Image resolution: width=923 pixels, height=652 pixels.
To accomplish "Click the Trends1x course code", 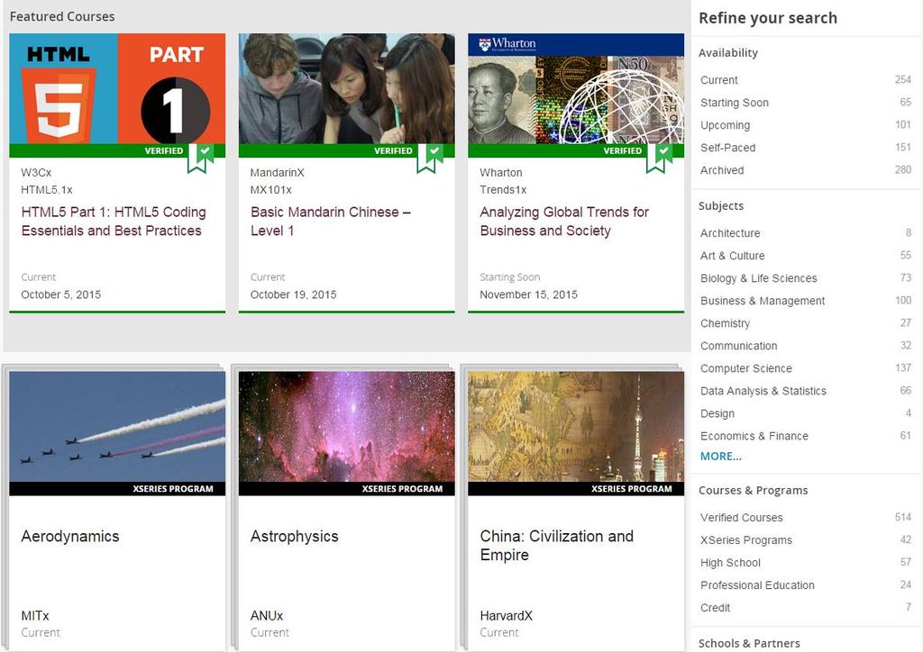I will (x=503, y=189).
